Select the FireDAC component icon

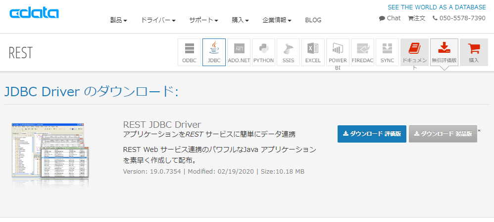pyautogui.click(x=362, y=52)
